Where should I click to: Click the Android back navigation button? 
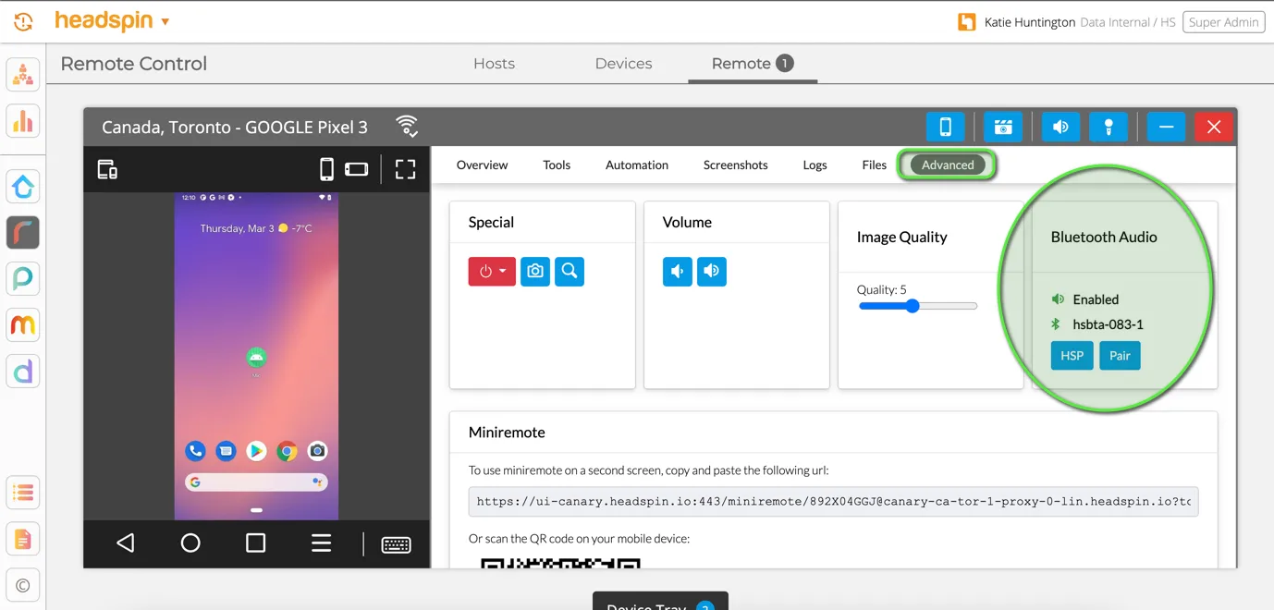(126, 543)
